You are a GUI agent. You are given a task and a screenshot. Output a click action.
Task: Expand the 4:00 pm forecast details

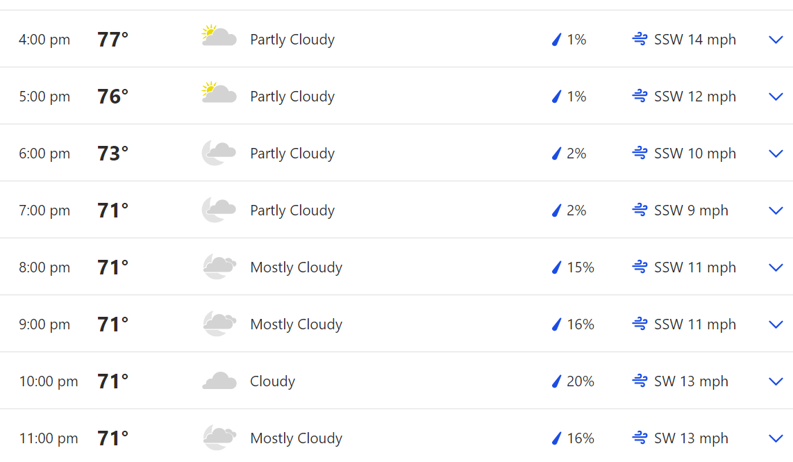point(776,40)
